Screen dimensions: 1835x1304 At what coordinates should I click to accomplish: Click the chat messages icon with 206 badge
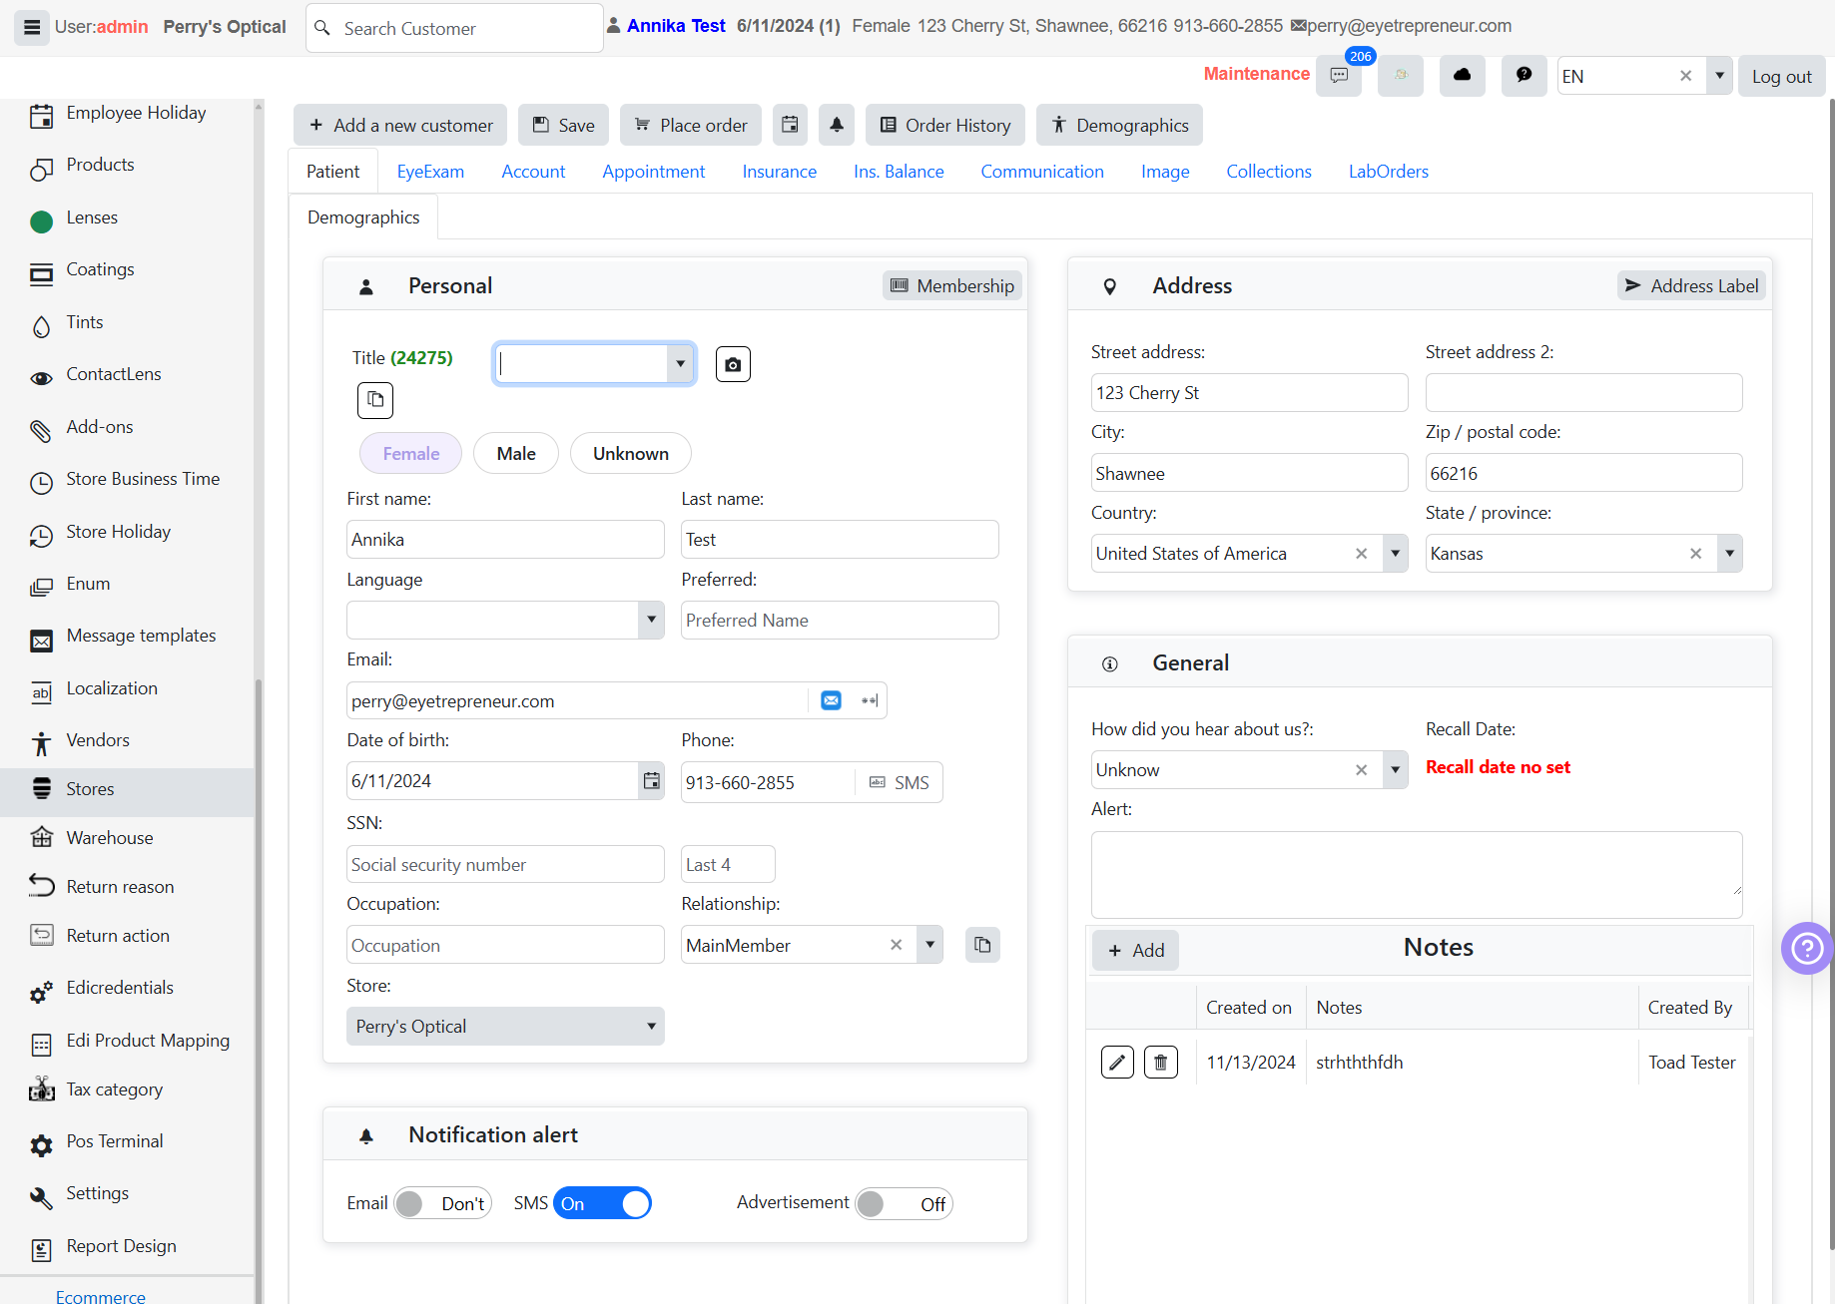[x=1339, y=76]
